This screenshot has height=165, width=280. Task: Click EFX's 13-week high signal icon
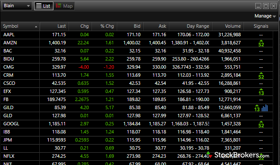pos(261,92)
